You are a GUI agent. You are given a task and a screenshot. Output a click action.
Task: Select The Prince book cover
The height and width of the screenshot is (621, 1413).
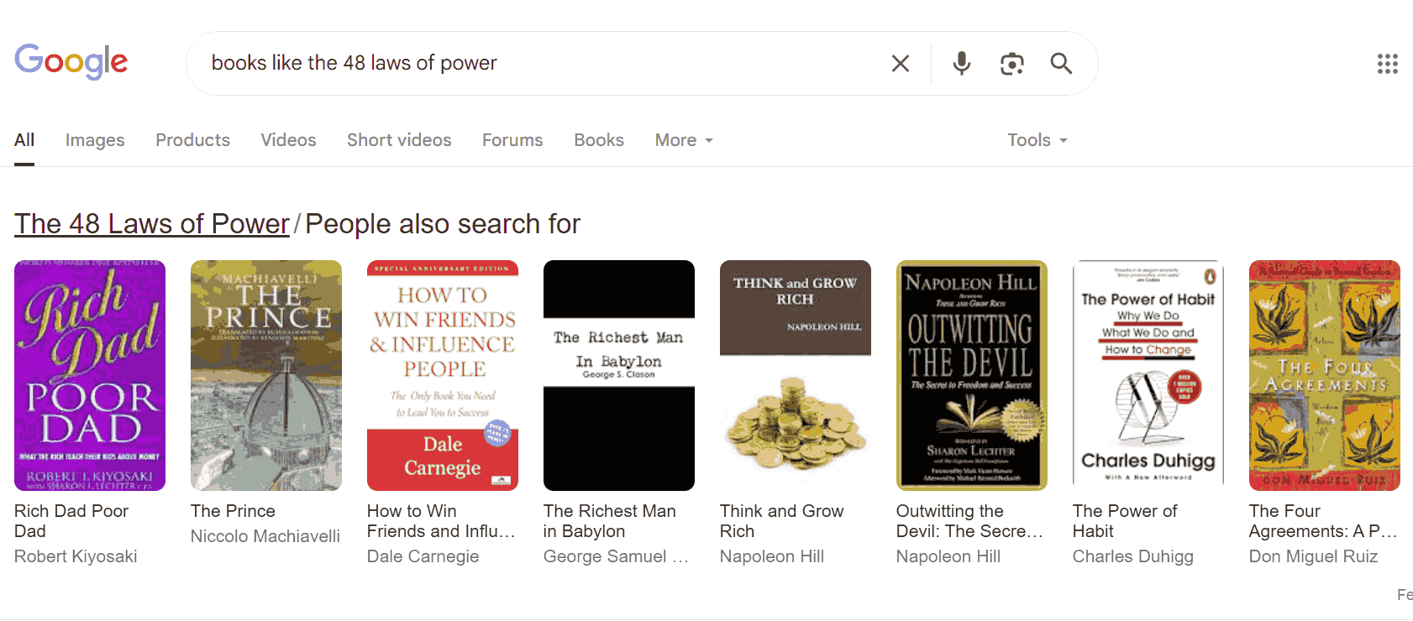(266, 375)
